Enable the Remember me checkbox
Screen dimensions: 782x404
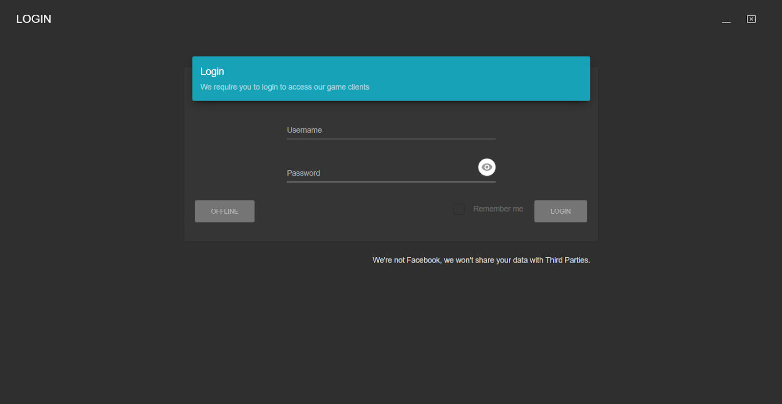coord(459,209)
